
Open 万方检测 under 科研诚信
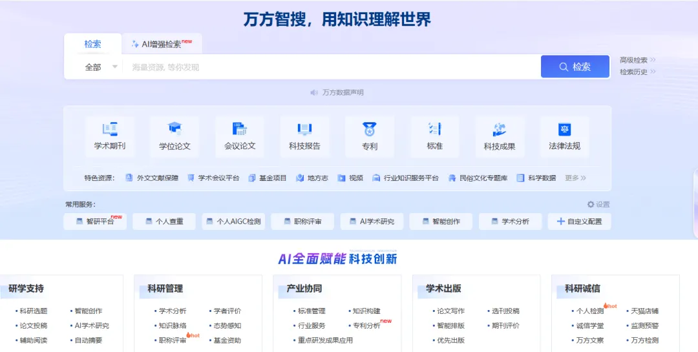[645, 340]
